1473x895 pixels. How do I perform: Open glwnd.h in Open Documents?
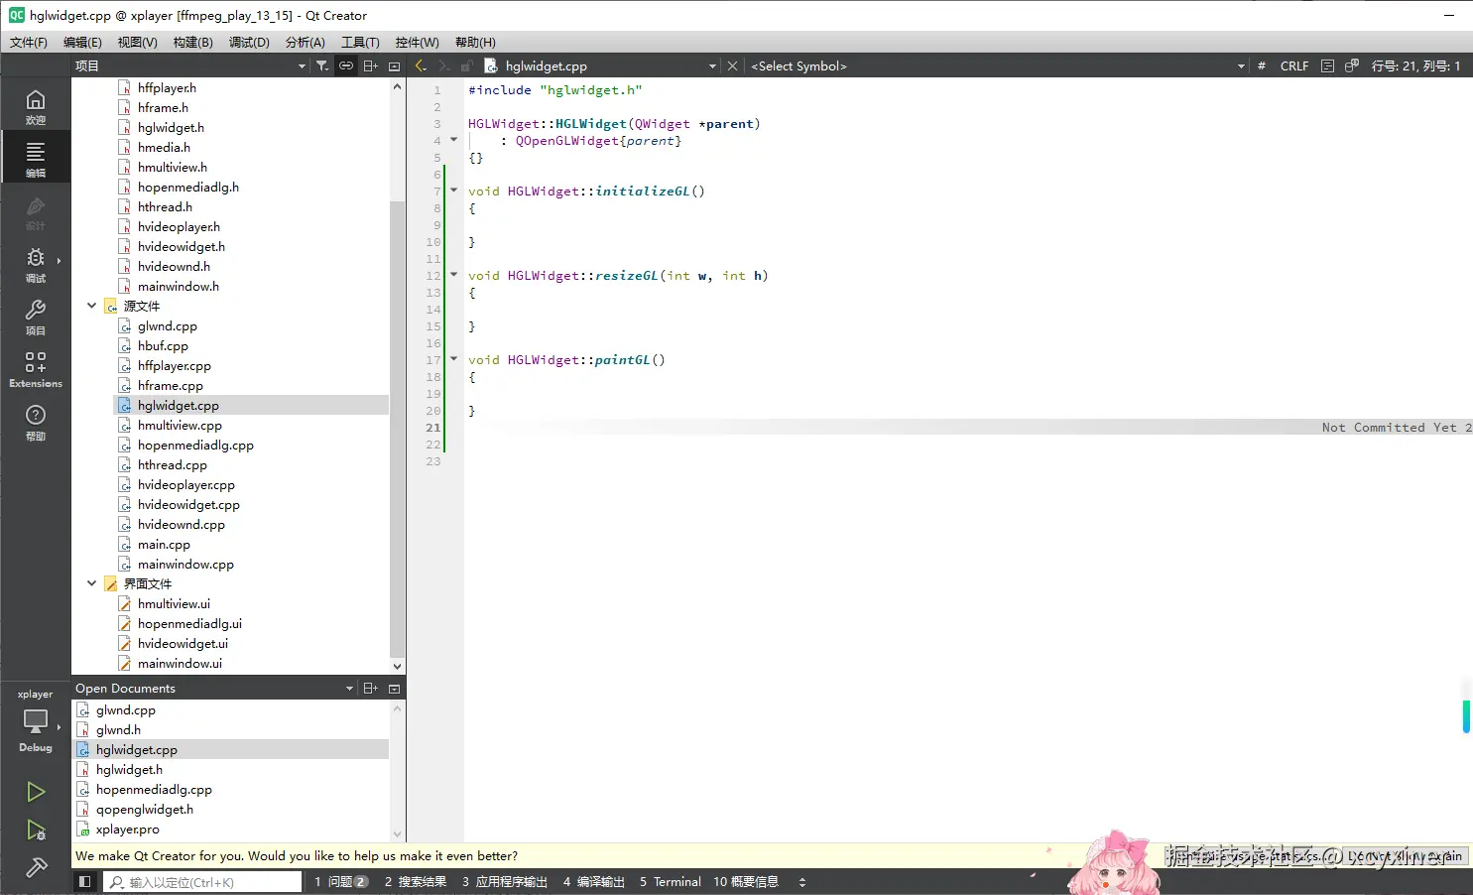point(118,729)
